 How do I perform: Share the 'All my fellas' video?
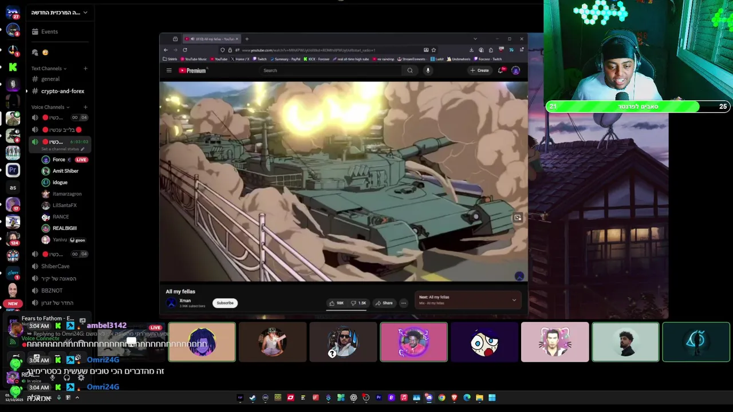(384, 303)
